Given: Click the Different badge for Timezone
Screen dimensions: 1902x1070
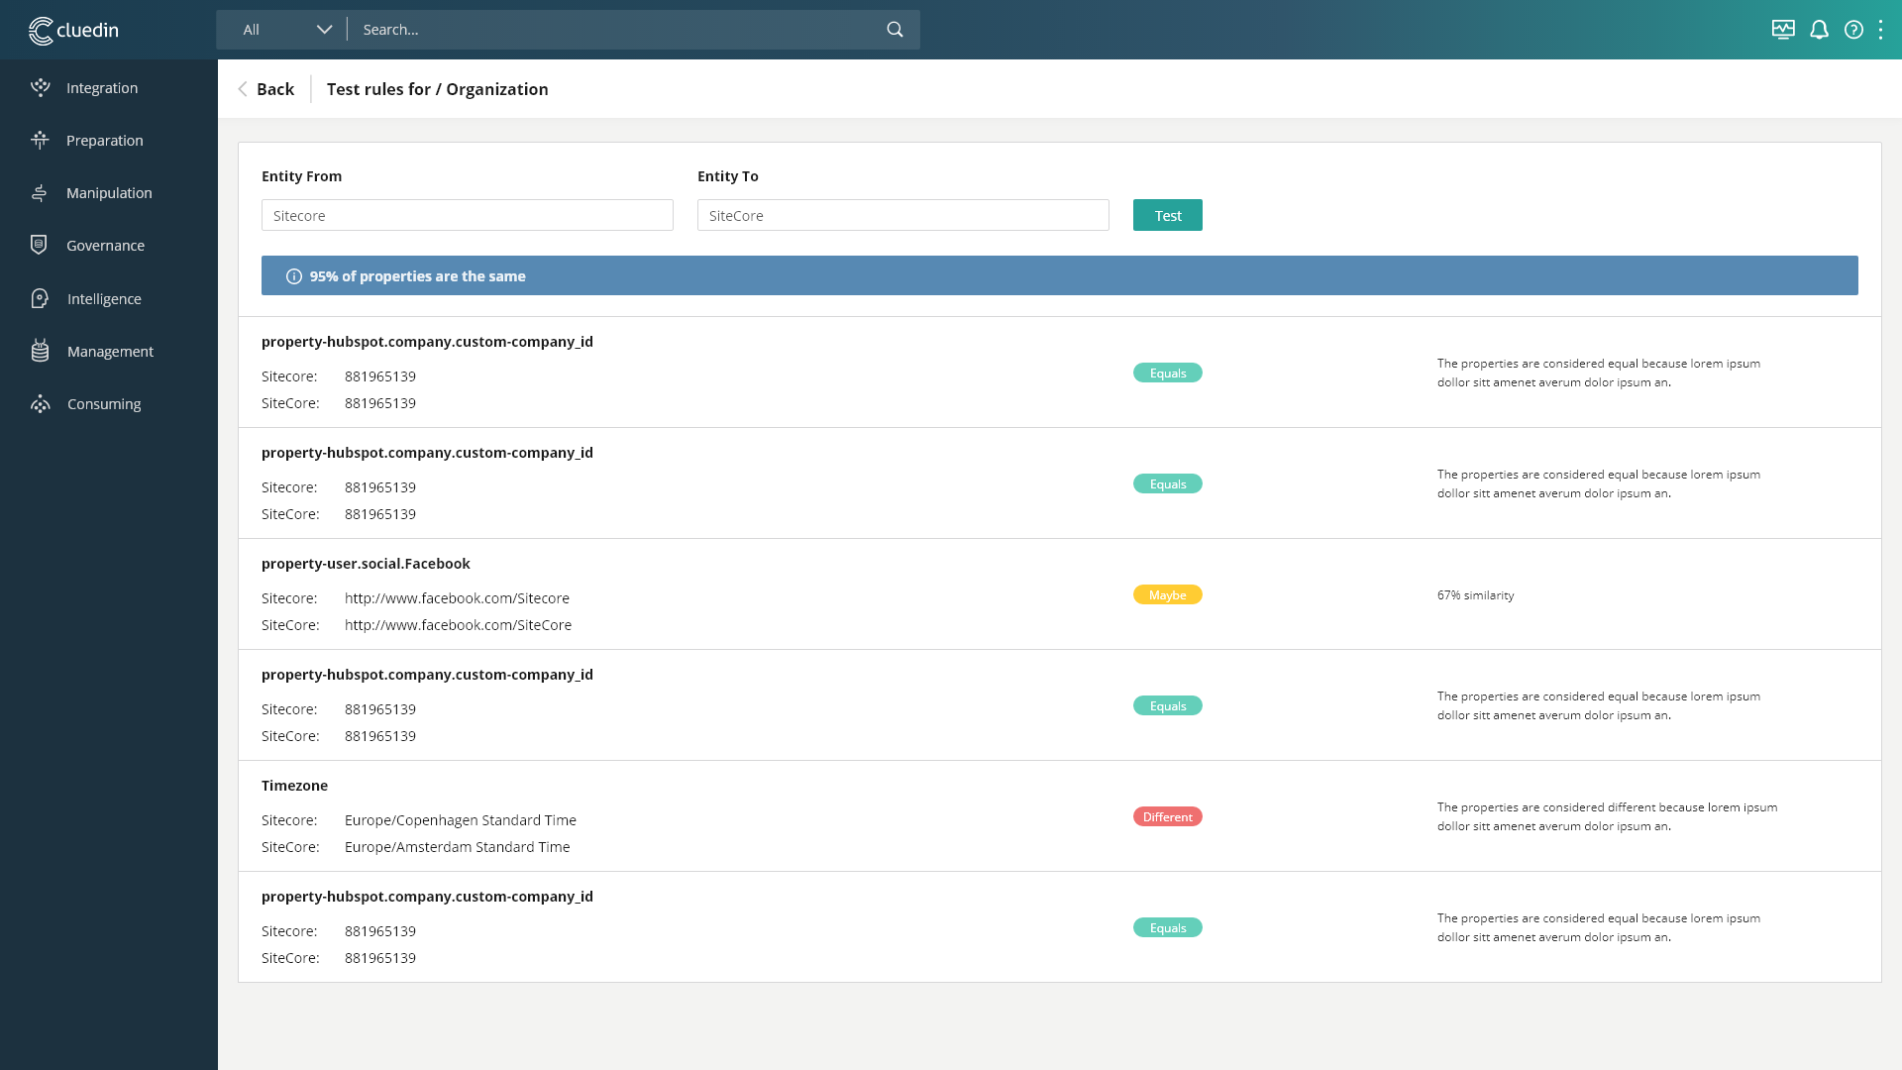Looking at the screenshot, I should pyautogui.click(x=1167, y=816).
